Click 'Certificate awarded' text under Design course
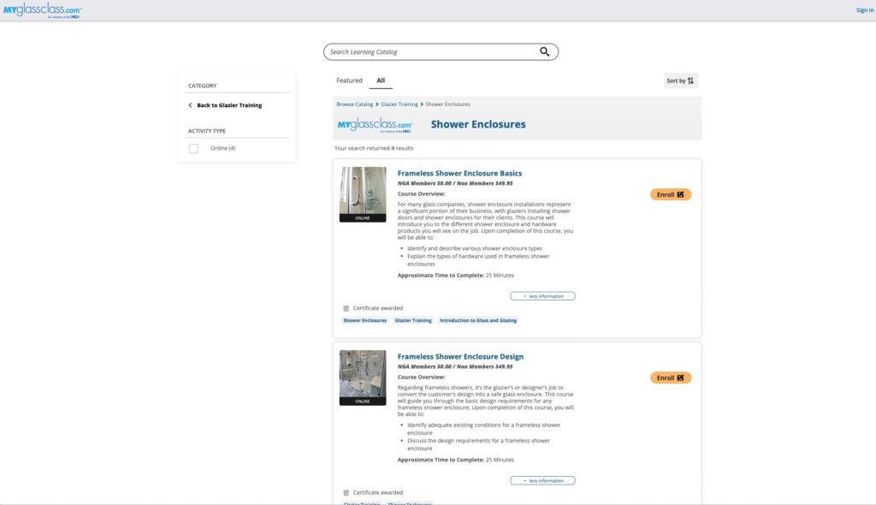The image size is (876, 505). [x=377, y=493]
